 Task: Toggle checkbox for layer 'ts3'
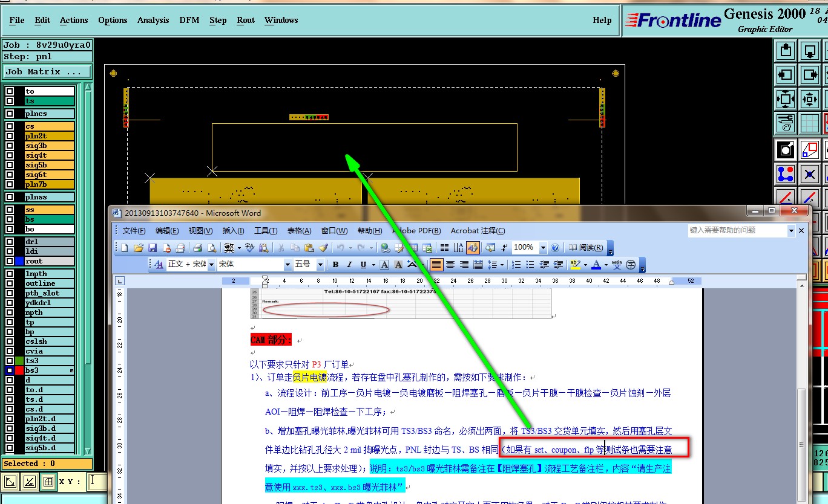9,361
